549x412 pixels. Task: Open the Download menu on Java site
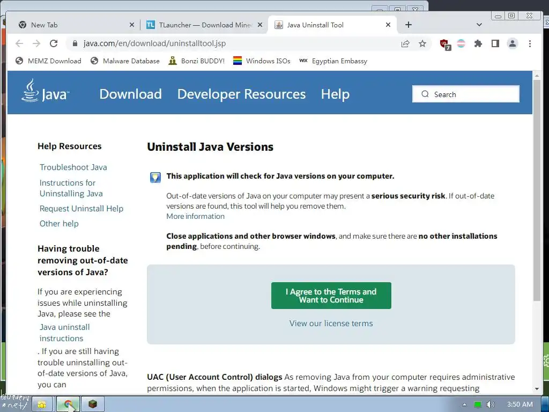131,94
